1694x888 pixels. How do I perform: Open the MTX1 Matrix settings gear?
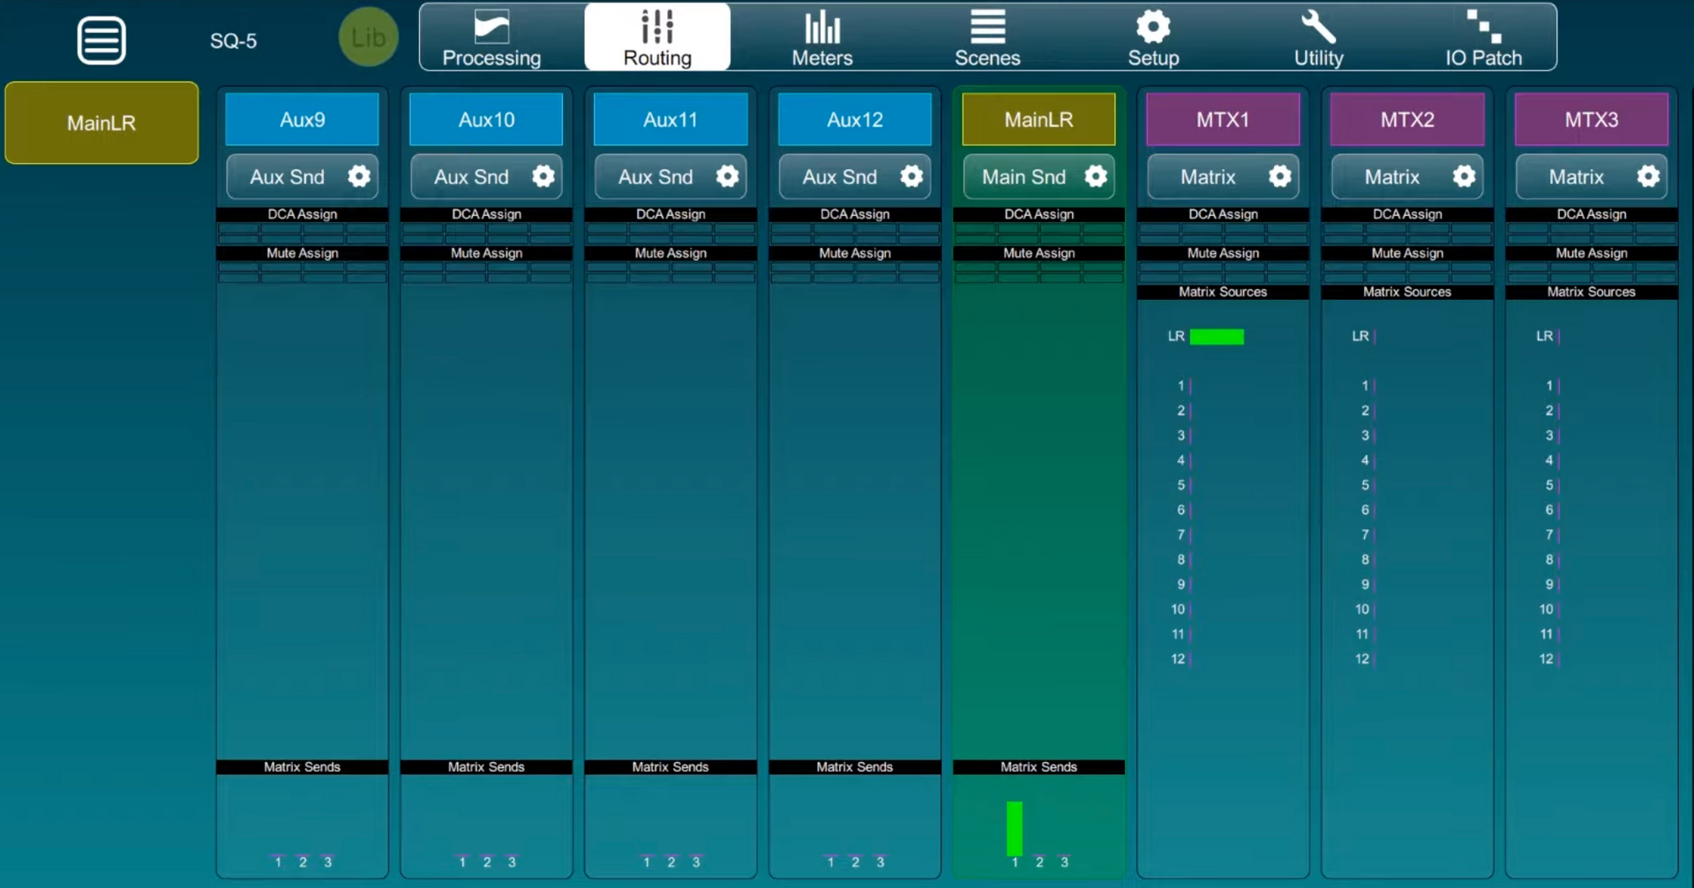click(1280, 176)
